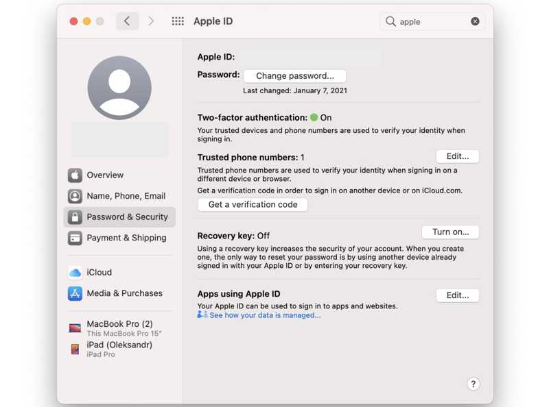This screenshot has width=549, height=407.
Task: Click the Recovery key: Off label
Action: (233, 236)
